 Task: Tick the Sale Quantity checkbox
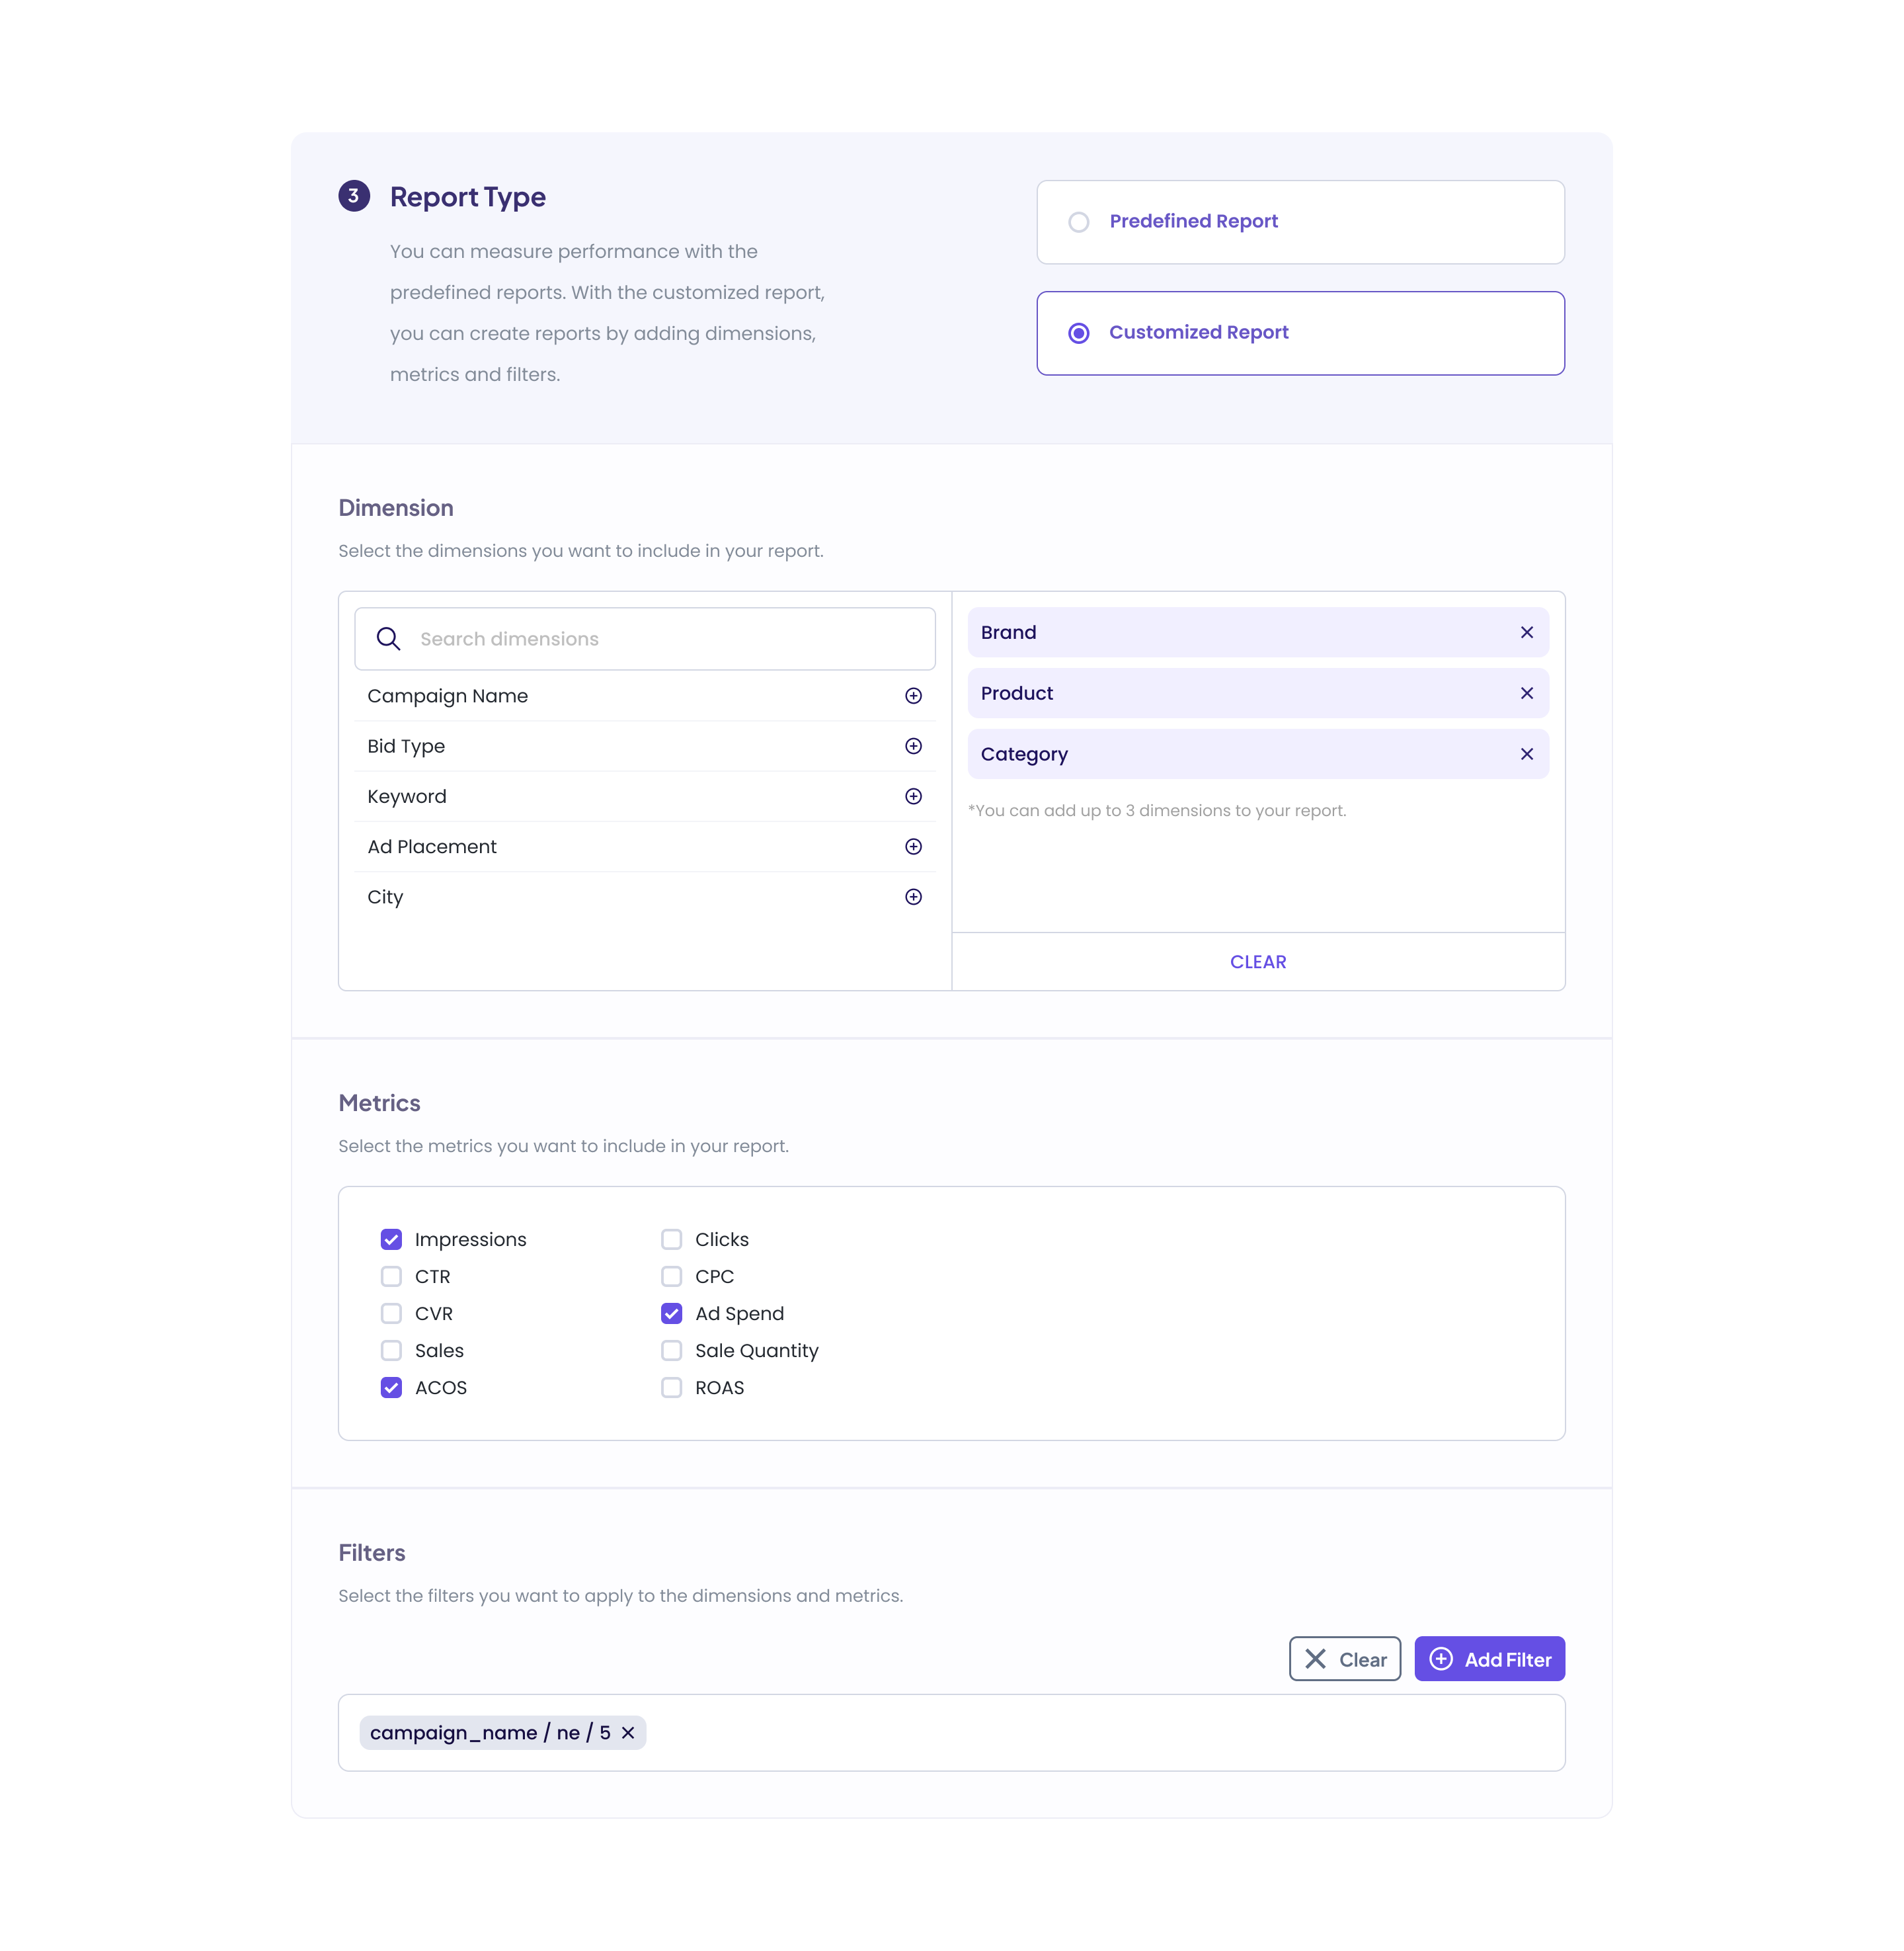pyautogui.click(x=671, y=1350)
